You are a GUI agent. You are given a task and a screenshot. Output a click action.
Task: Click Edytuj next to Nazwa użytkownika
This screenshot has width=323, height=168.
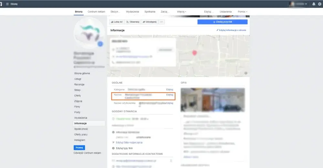[x=170, y=103]
